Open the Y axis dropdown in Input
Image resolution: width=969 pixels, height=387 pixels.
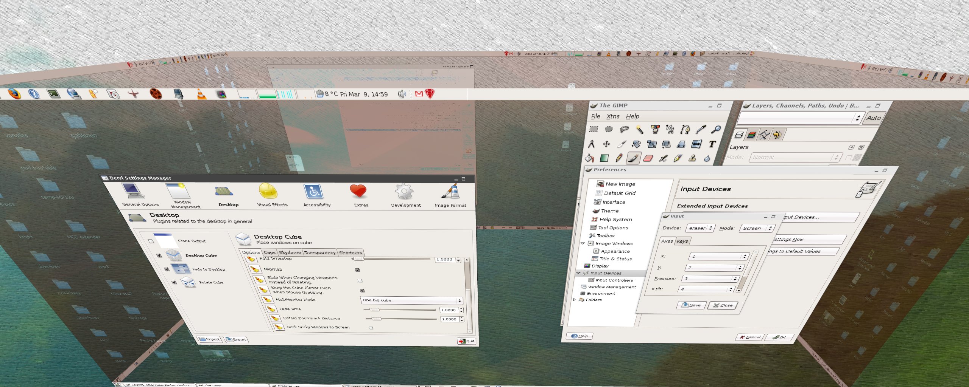715,268
